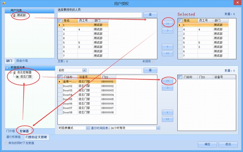
Task: Add all personnel with upper >> button
Action: (167, 23)
